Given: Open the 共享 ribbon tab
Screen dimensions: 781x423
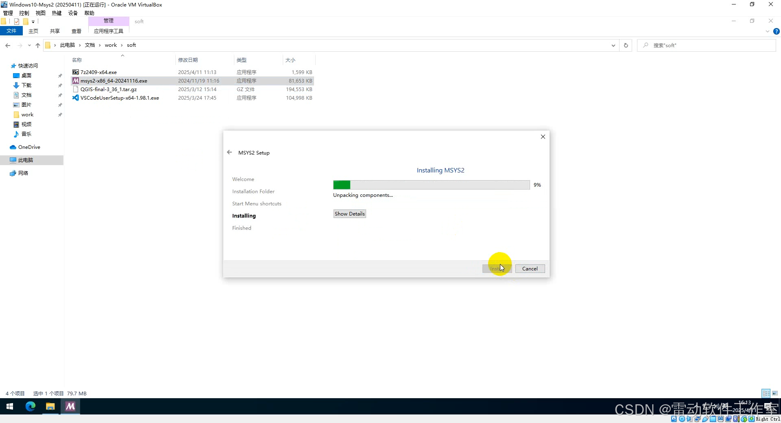Looking at the screenshot, I should tap(55, 31).
